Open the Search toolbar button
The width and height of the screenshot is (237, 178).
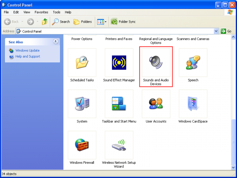click(x=61, y=22)
